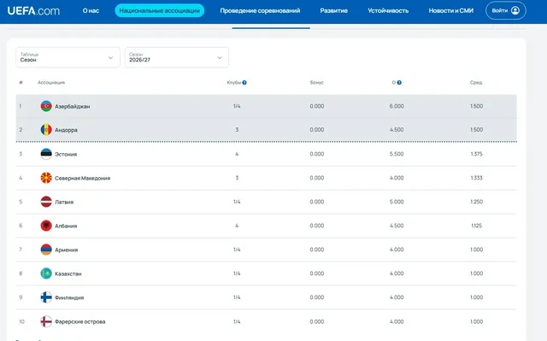Click the Estonia flag icon

pyautogui.click(x=46, y=154)
